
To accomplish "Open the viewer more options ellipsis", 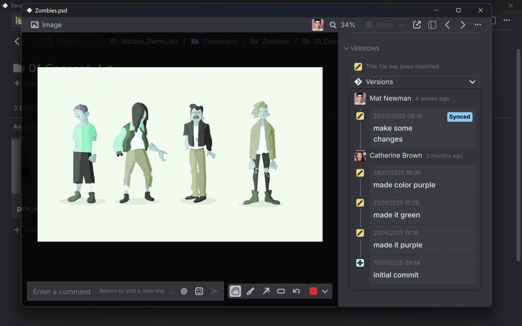I will (478, 25).
